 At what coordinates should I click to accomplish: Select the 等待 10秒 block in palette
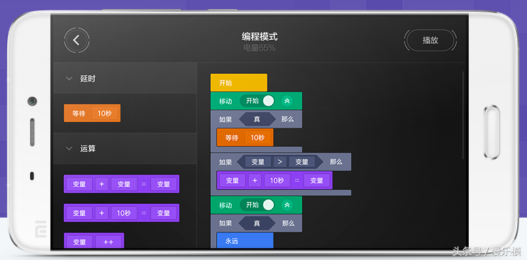pyautogui.click(x=92, y=113)
